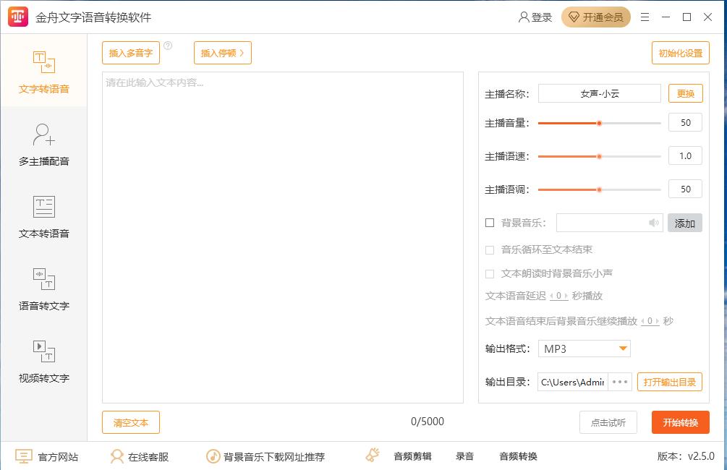Click the 开始转换 button
Screen dimensions: 727x470
point(680,423)
